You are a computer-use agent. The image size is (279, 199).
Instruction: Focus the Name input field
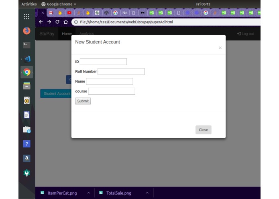click(x=110, y=81)
